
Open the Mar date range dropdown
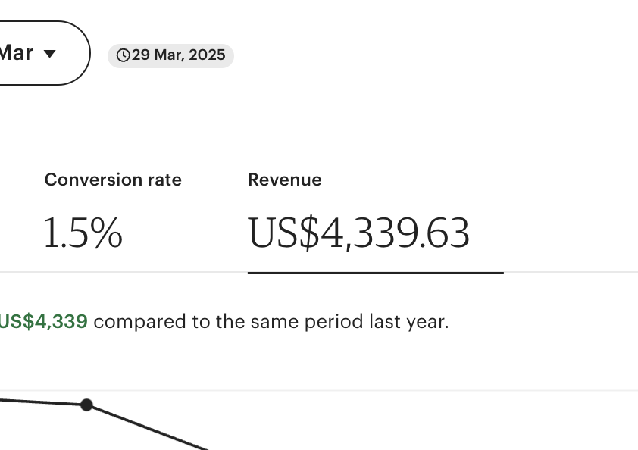pos(23,53)
